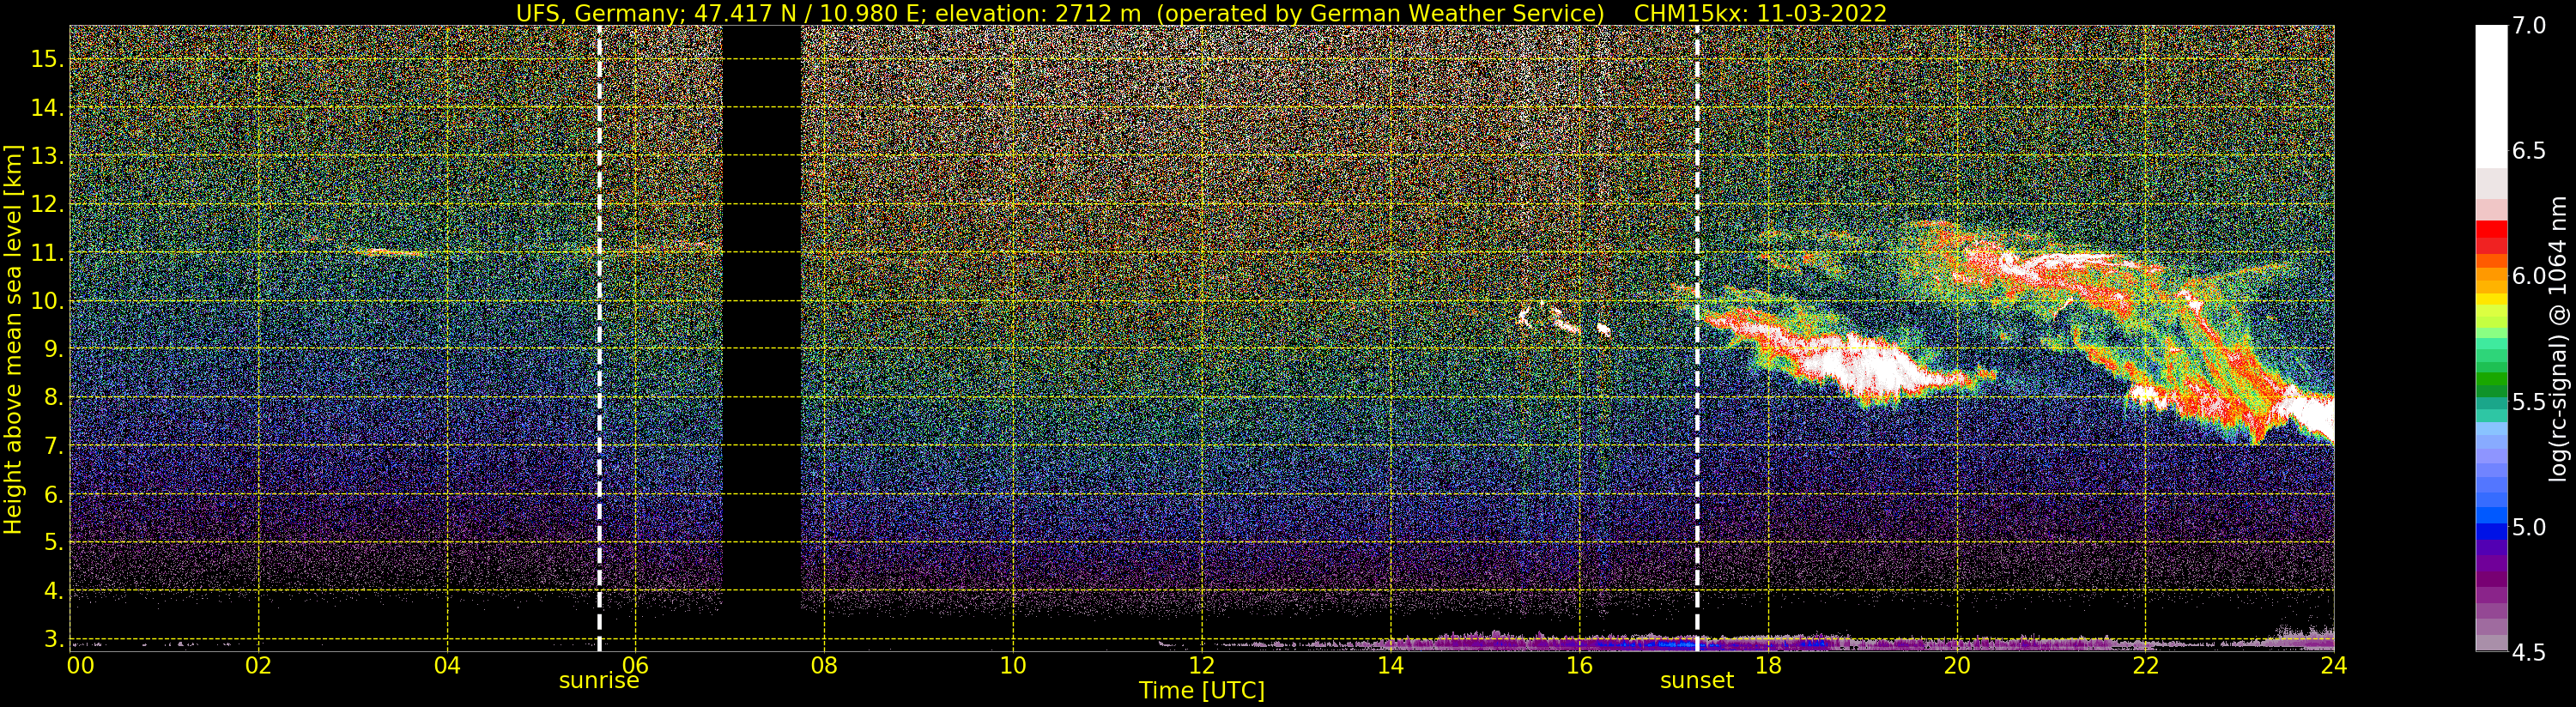Click the time axis tick '06'
This screenshot has width=2576, height=707.
pyautogui.click(x=636, y=666)
